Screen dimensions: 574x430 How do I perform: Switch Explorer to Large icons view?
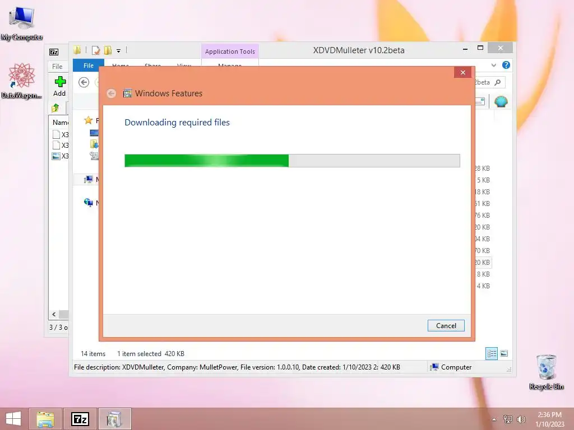pyautogui.click(x=504, y=353)
